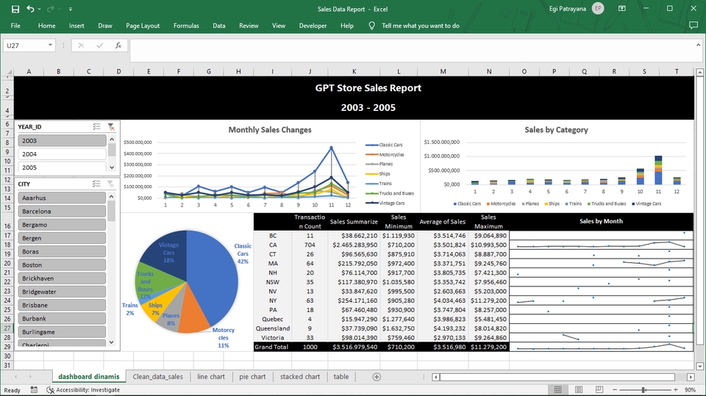Screen dimensions: 706x396
Task: Enable multi-select on the CITY slicer
Action: click(x=96, y=184)
